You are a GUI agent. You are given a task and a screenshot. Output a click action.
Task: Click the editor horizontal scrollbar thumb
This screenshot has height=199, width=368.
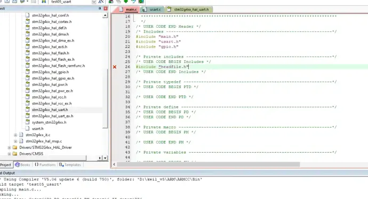tap(208, 164)
